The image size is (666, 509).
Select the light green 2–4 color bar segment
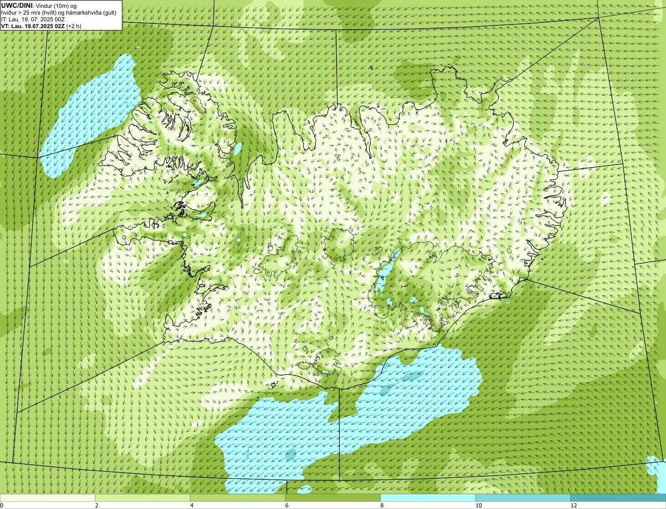143,498
